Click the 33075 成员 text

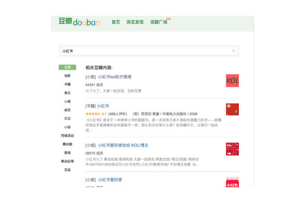click(x=94, y=153)
